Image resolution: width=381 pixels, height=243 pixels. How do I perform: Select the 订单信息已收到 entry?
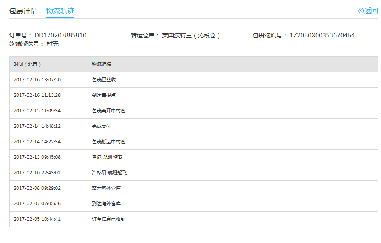tap(109, 219)
